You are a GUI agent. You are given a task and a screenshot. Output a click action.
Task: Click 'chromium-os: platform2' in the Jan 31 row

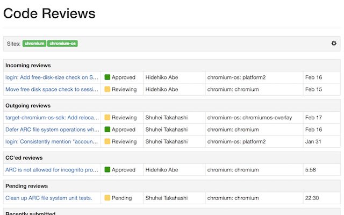236,141
